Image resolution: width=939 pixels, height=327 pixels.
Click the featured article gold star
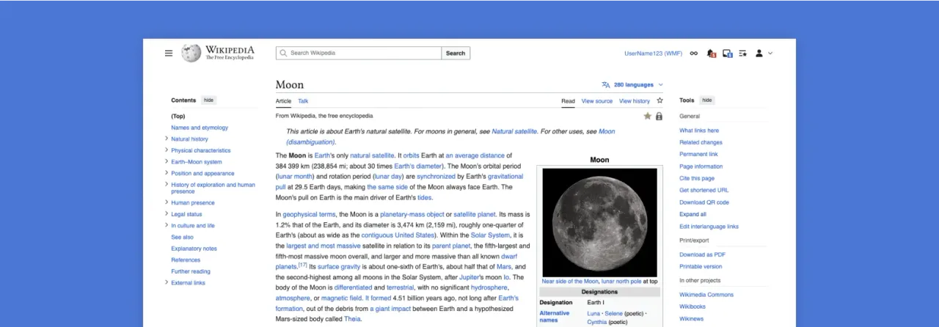coord(647,116)
